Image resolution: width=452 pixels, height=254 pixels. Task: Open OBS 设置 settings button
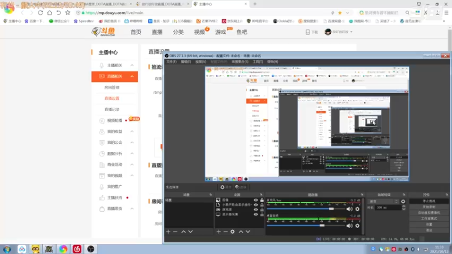(429, 224)
